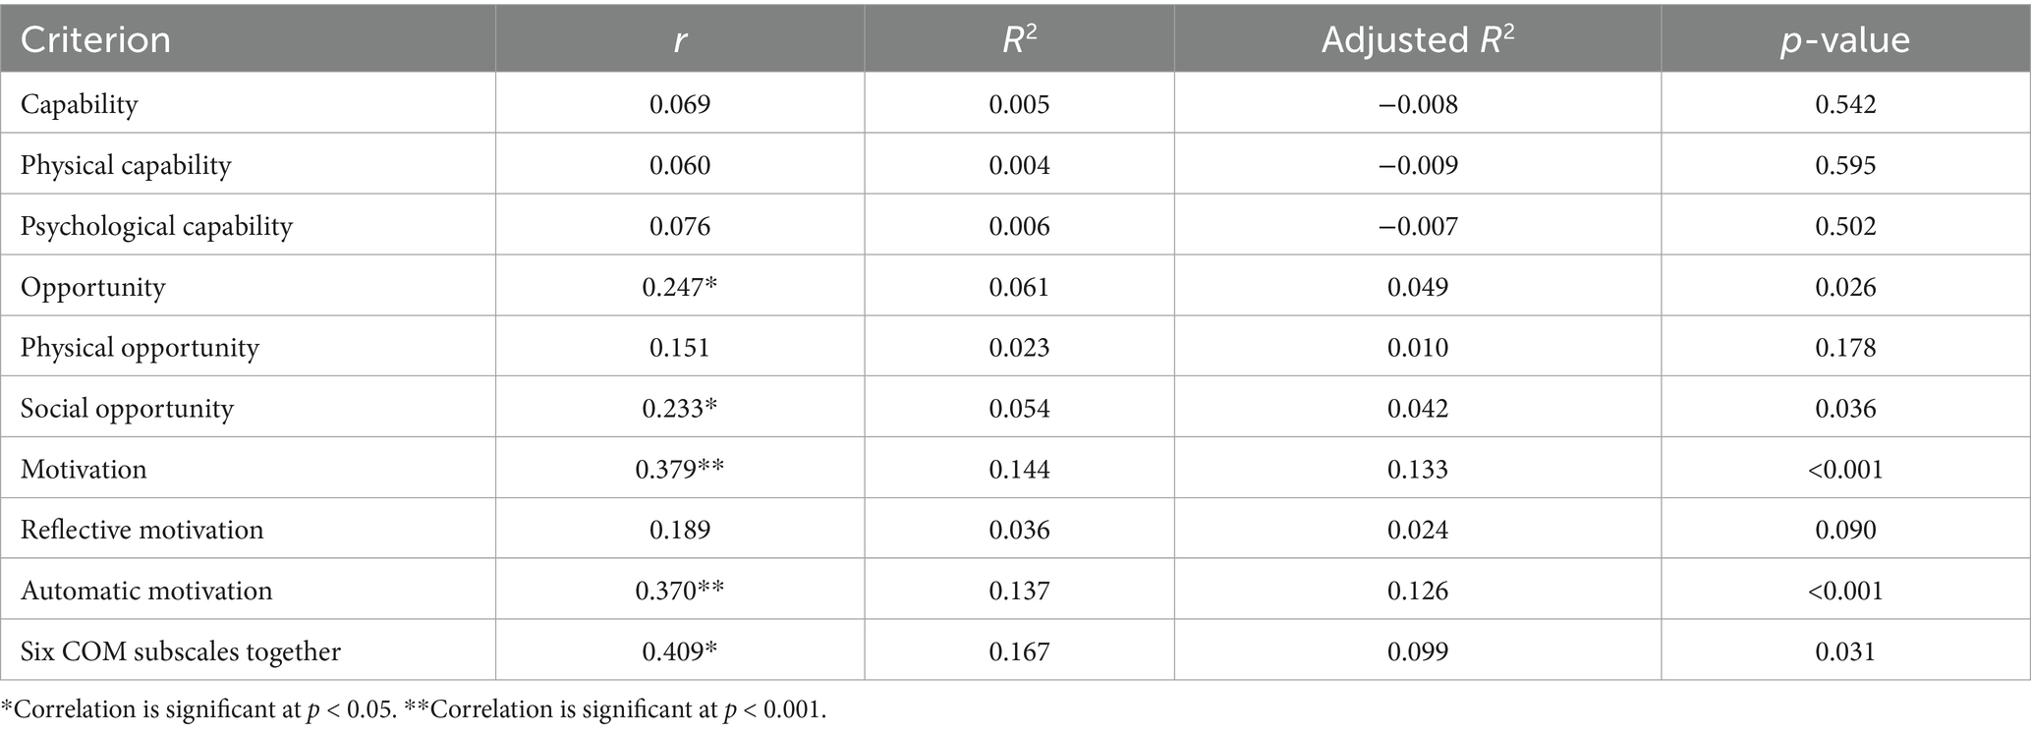Viewport: 2031px width, 733px height.
Task: Click the 0.167 R² value cell
Action: (x=1019, y=651)
